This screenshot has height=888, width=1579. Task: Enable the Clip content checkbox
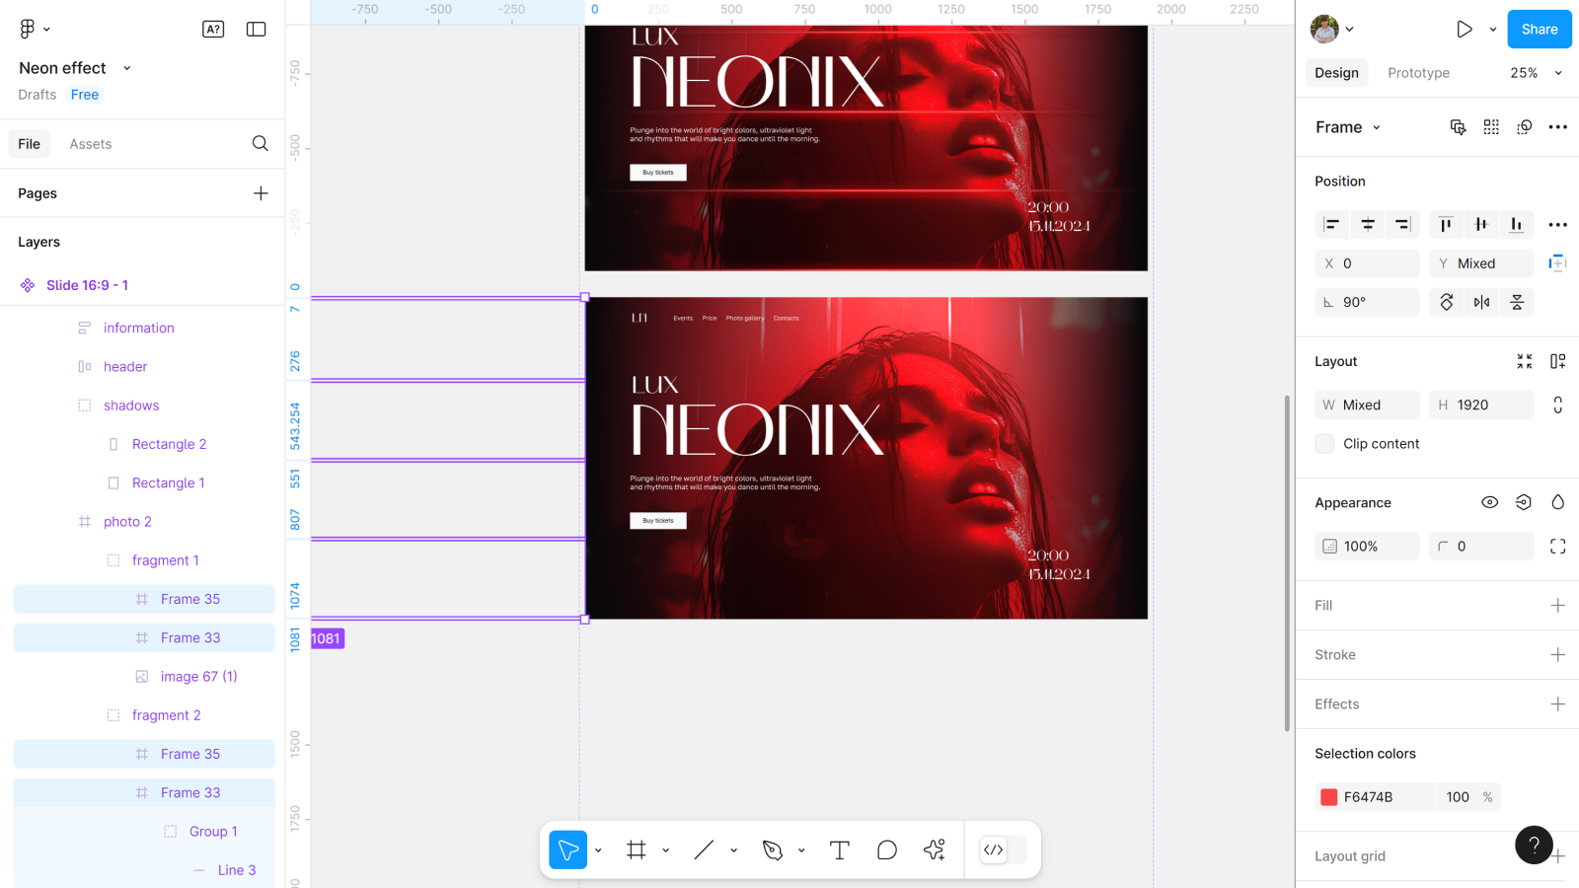[x=1325, y=444]
